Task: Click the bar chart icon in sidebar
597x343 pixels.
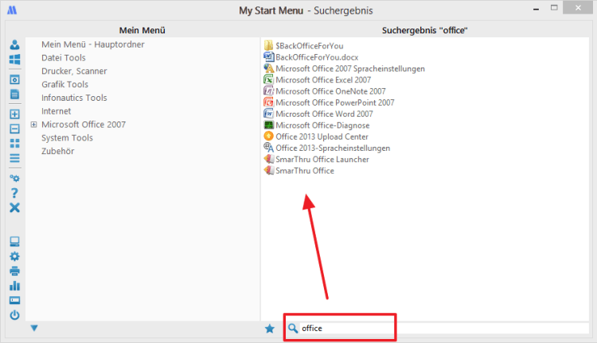Action: tap(14, 286)
